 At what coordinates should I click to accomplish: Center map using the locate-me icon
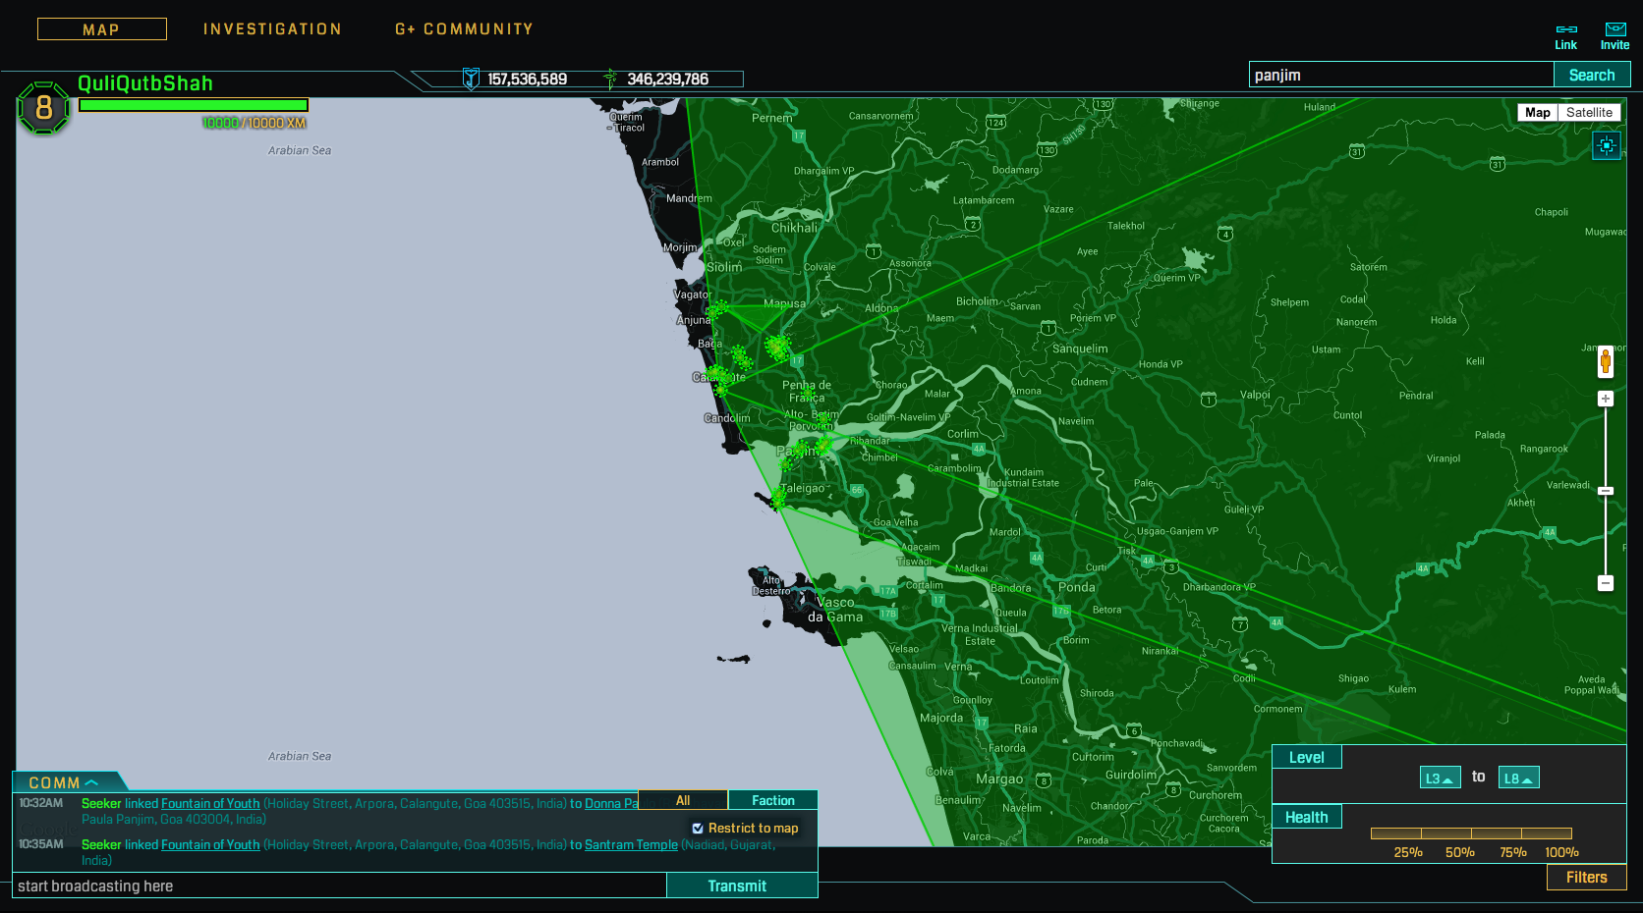[1607, 146]
